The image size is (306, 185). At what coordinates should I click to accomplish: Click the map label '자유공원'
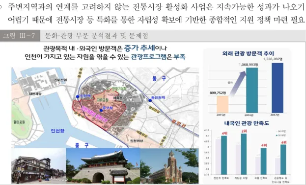[x=103, y=100]
